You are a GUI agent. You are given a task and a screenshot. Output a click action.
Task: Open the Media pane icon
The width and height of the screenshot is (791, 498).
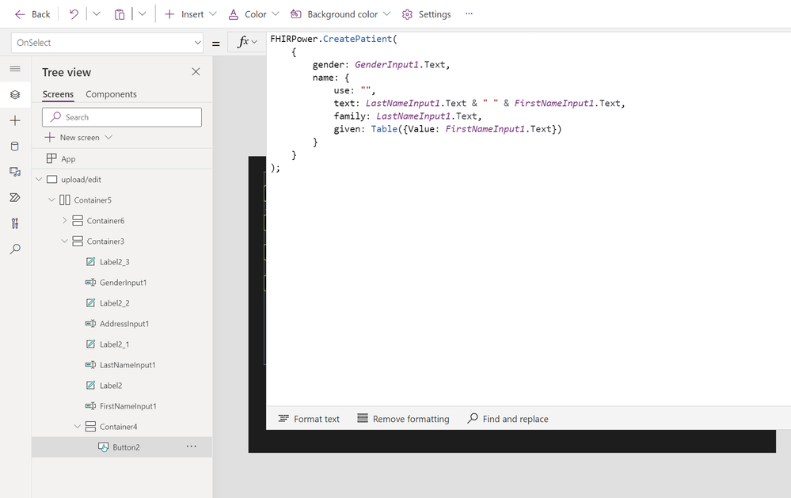click(15, 172)
